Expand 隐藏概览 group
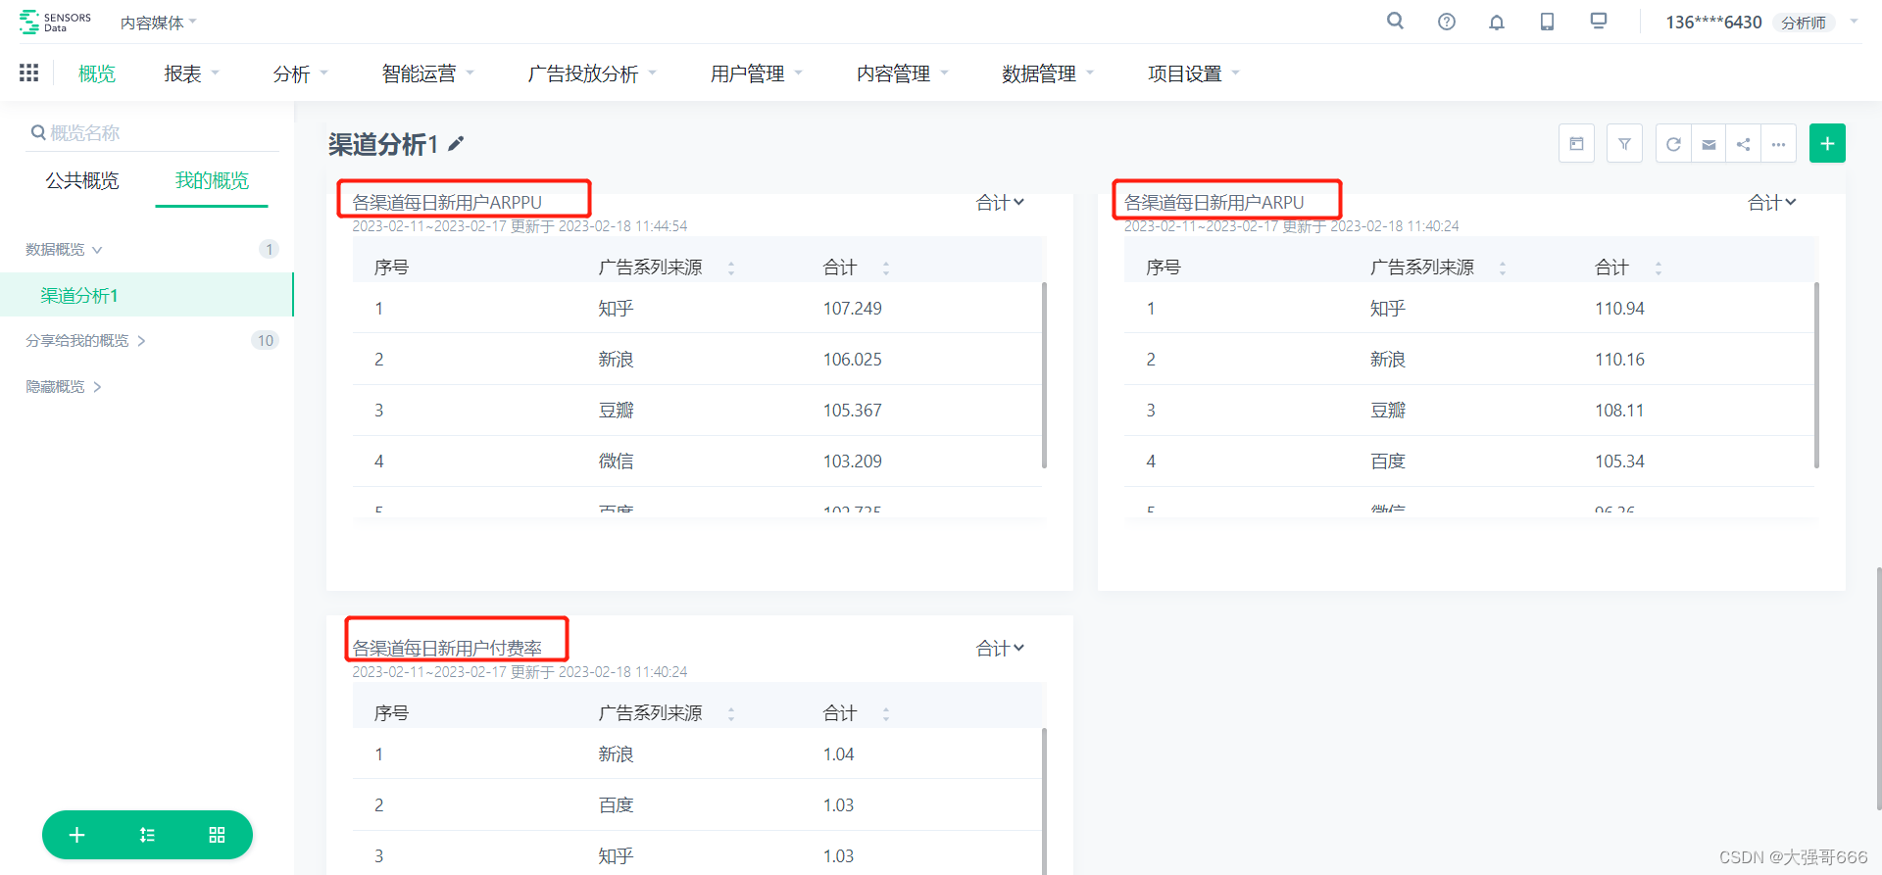This screenshot has width=1882, height=875. coord(64,387)
